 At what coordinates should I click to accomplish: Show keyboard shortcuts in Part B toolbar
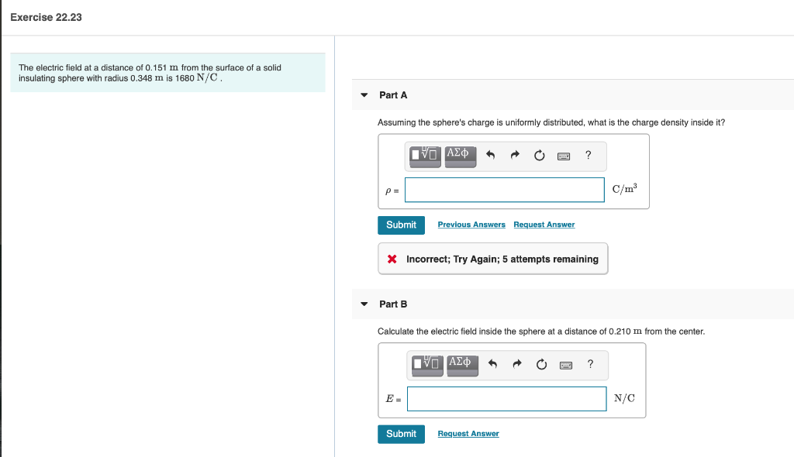click(x=565, y=366)
